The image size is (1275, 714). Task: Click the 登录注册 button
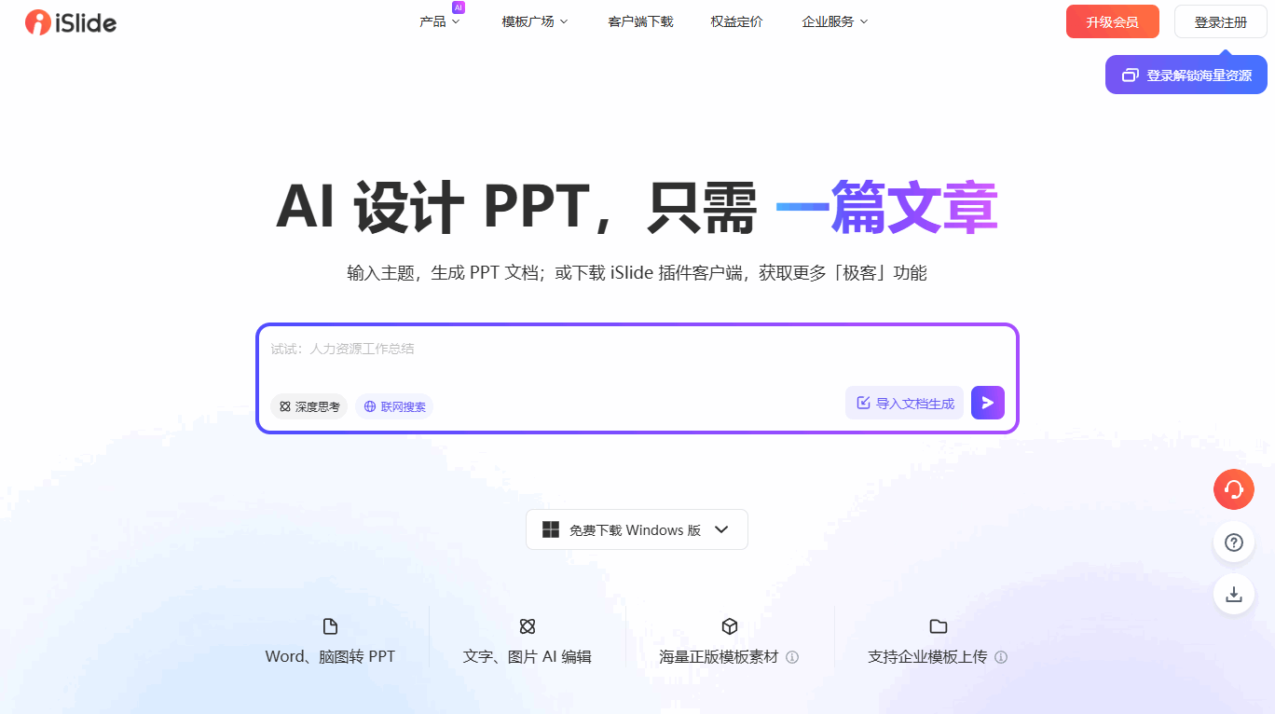click(1220, 21)
